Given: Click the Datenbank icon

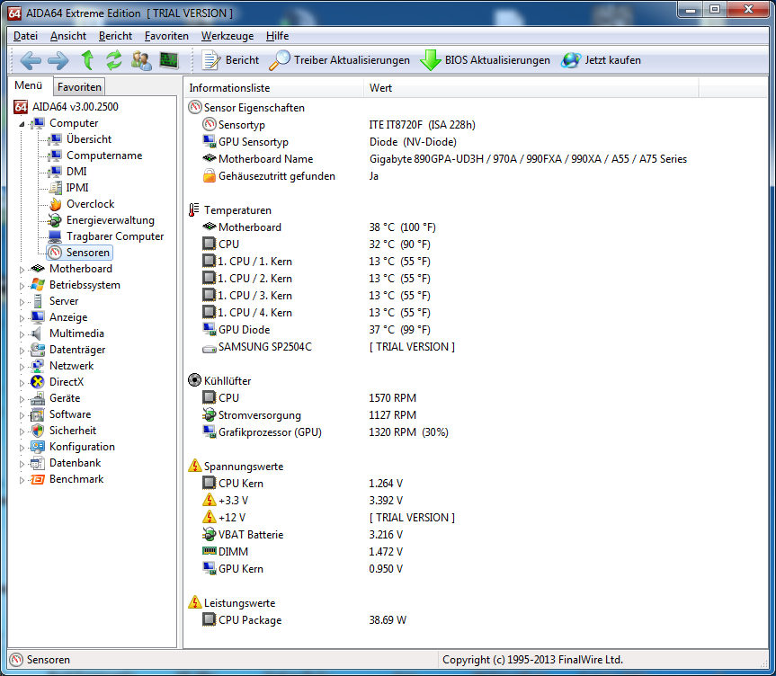Looking at the screenshot, I should pyautogui.click(x=38, y=463).
